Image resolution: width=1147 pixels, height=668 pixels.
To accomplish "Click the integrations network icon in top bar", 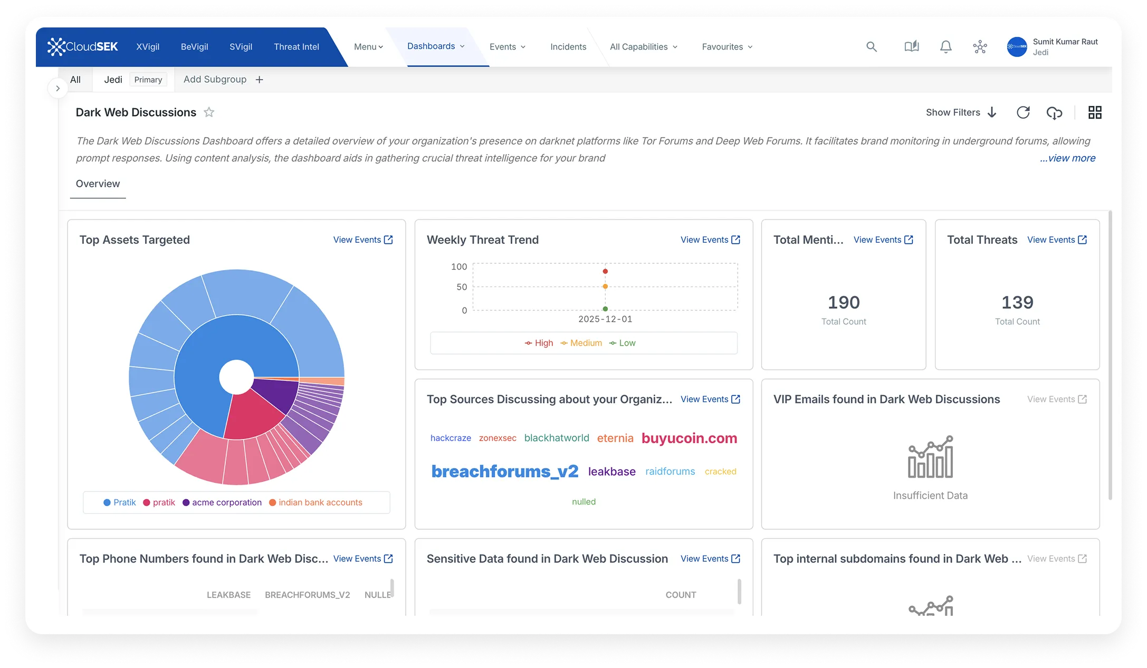I will point(980,46).
